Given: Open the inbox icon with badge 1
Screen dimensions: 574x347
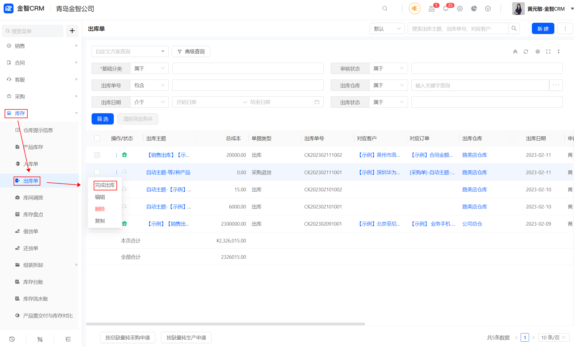Looking at the screenshot, I should [x=432, y=9].
